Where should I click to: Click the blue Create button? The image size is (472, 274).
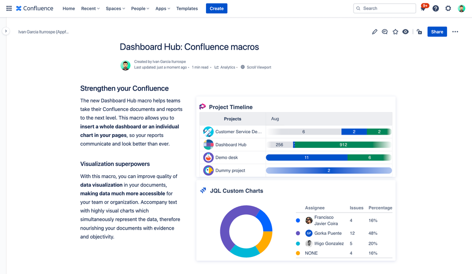[x=216, y=9]
